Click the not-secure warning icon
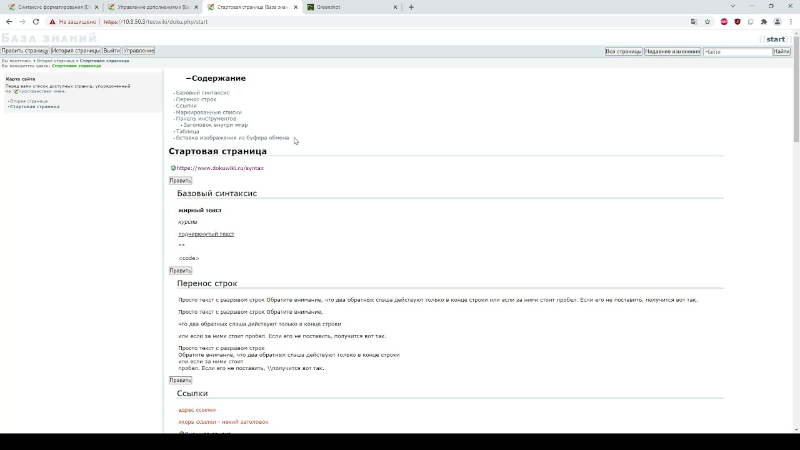The image size is (800, 450). click(x=52, y=22)
